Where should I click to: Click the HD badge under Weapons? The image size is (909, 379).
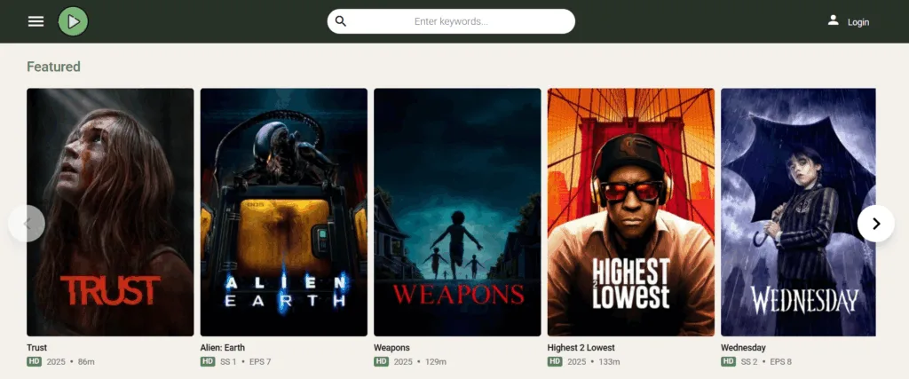click(x=381, y=362)
